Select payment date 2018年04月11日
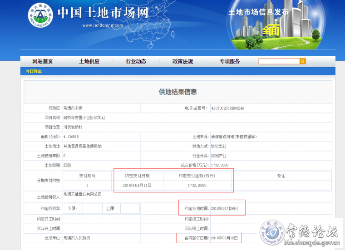This screenshot has height=250, width=345. (x=137, y=186)
